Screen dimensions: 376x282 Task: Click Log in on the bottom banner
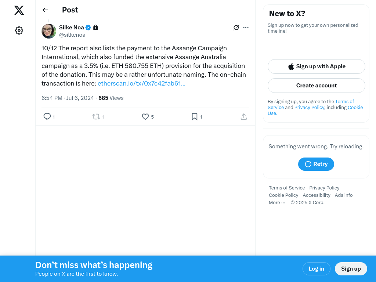coord(316,269)
